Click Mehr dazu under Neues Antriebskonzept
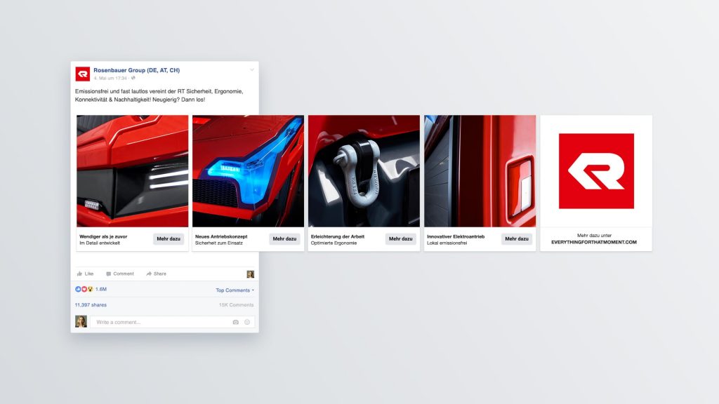Screen dimensions: 719x404 (x=284, y=238)
